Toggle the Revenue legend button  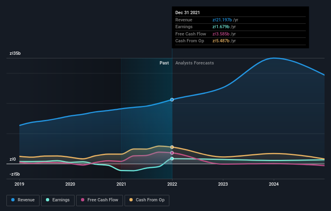[23, 200]
